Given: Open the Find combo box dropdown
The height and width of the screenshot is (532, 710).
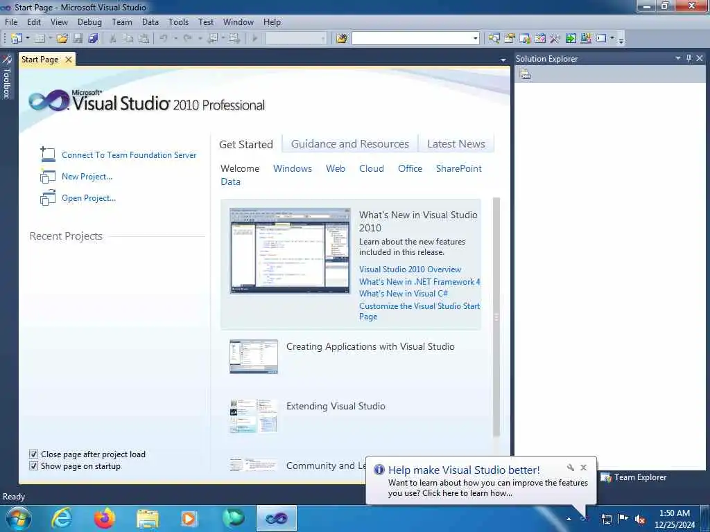Looking at the screenshot, I should 476,39.
